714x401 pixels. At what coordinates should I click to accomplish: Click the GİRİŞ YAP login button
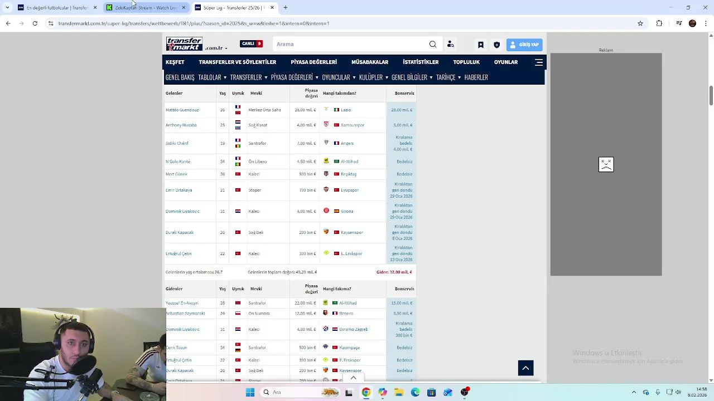(524, 45)
